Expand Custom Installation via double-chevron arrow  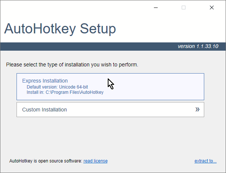tap(197, 110)
